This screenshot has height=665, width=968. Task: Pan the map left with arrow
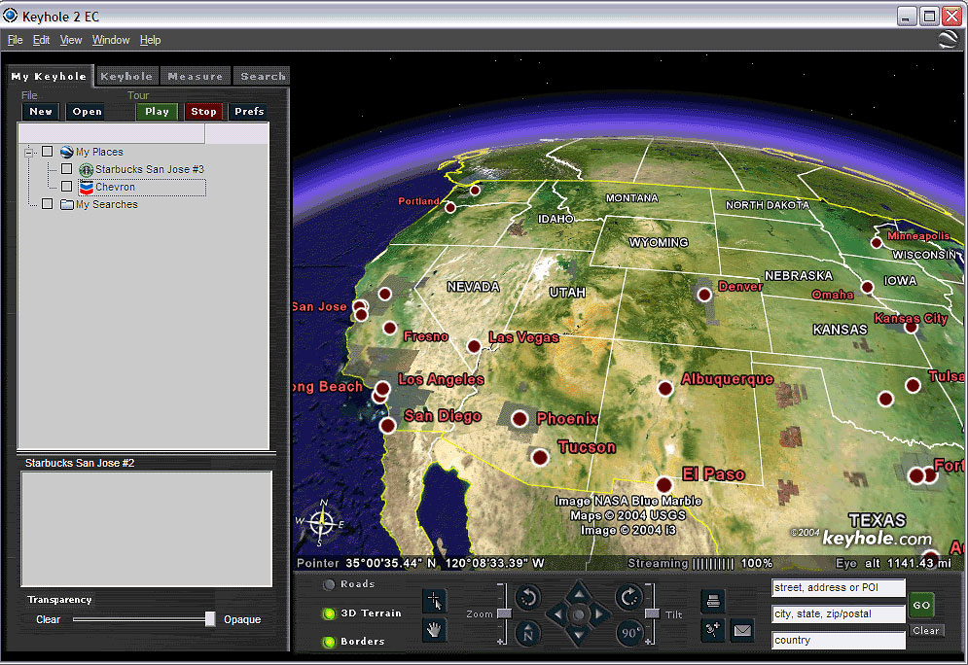point(557,613)
